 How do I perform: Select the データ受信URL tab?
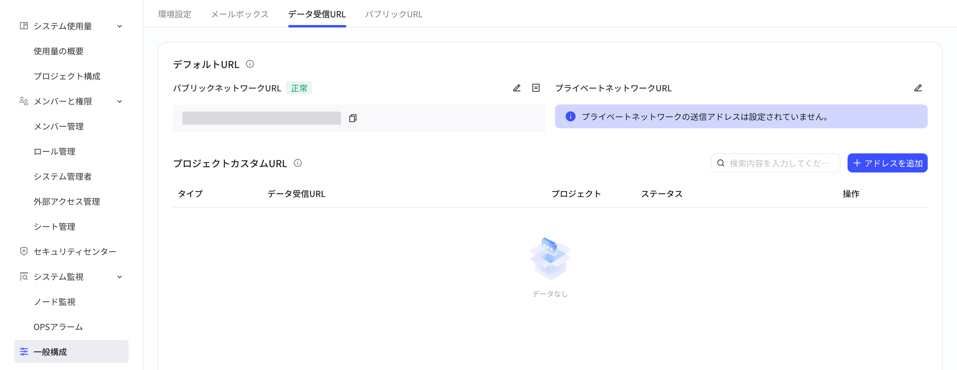pyautogui.click(x=317, y=14)
